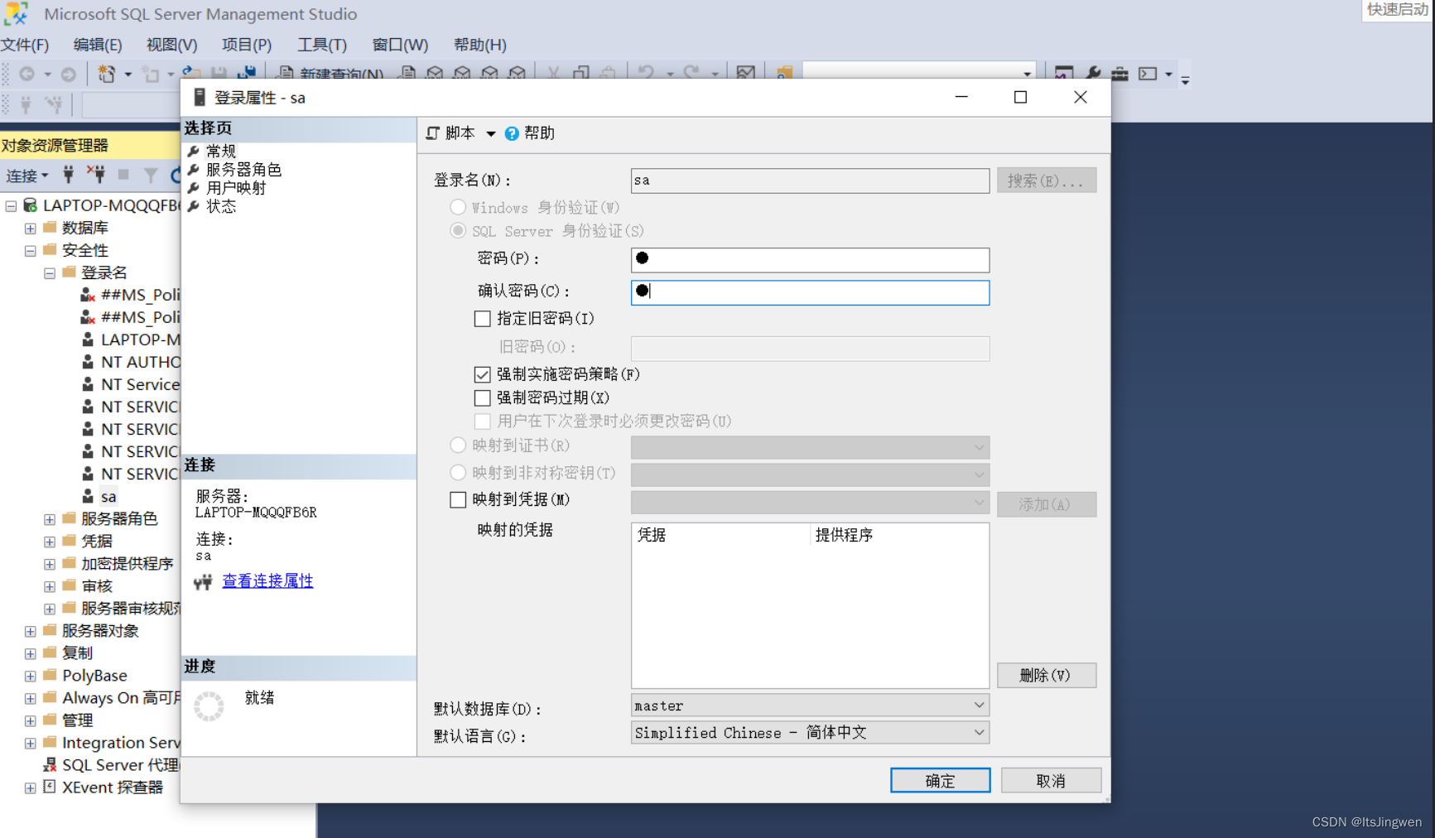
Task: Click the SSMS application icon in title bar
Action: 16,13
